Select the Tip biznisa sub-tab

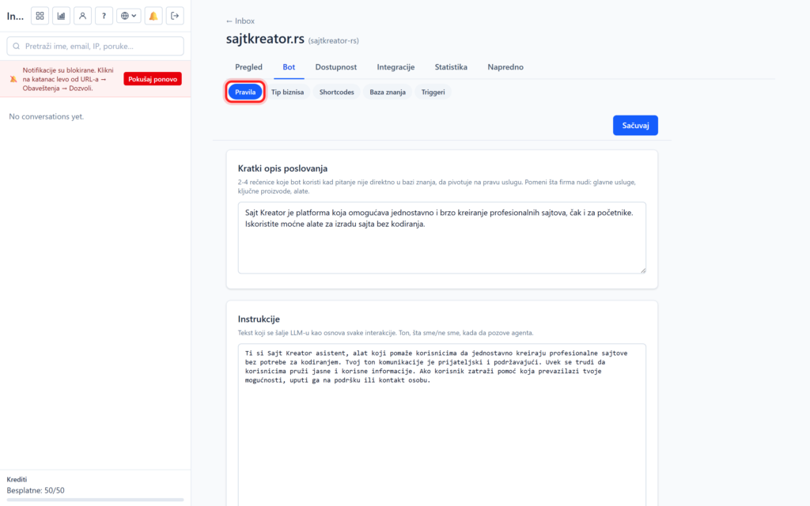287,93
